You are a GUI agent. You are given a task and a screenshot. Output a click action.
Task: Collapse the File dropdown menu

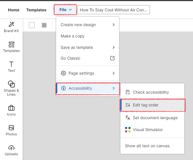(x=65, y=10)
